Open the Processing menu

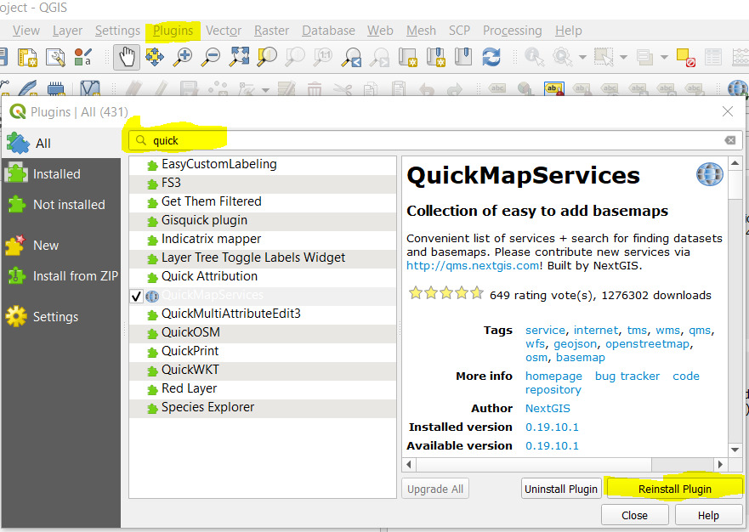tap(512, 31)
